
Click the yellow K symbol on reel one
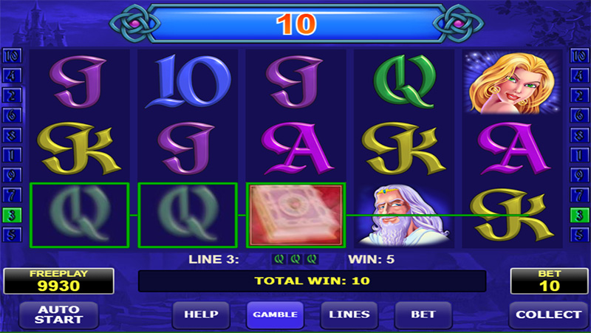[78, 148]
